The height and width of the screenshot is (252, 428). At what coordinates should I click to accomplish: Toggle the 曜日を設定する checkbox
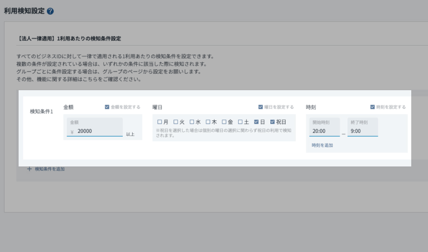coord(261,107)
